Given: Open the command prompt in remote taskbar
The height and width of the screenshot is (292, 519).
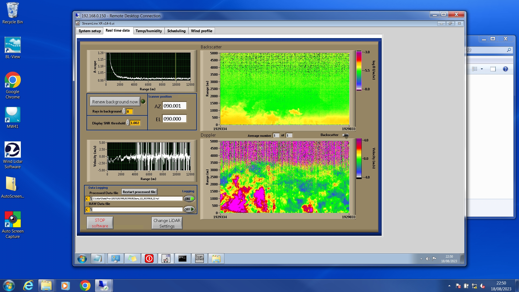Looking at the screenshot, I should [x=182, y=258].
